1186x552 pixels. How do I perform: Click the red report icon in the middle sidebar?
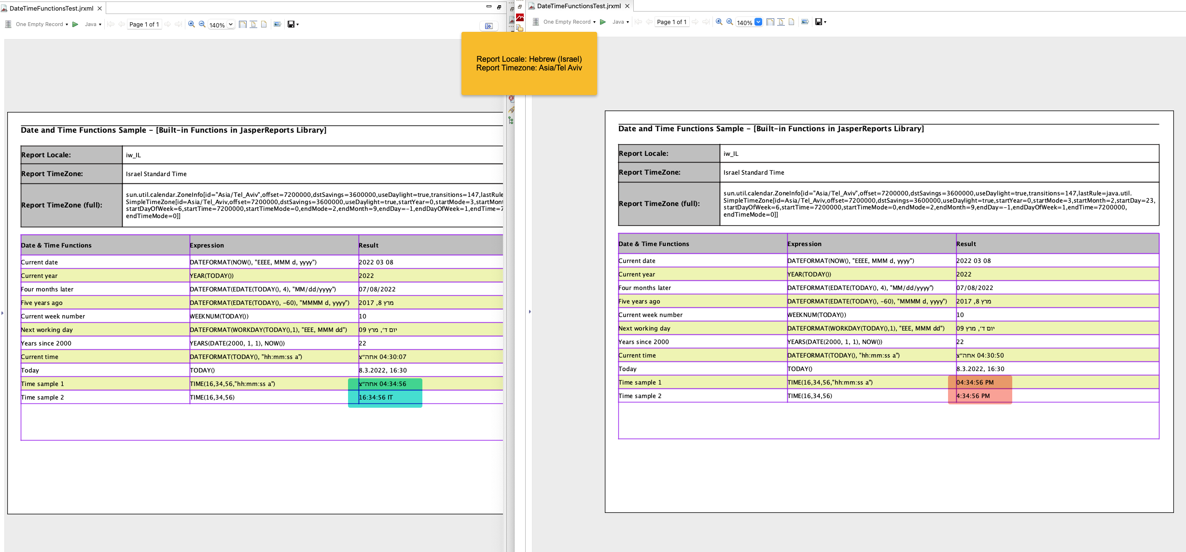(x=520, y=17)
